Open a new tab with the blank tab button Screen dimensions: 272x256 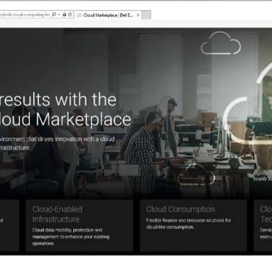pos(146,15)
